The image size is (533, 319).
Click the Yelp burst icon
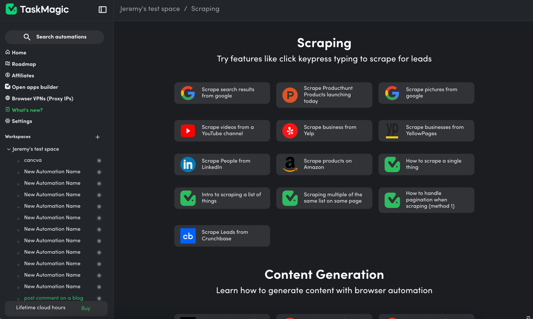[x=290, y=131]
